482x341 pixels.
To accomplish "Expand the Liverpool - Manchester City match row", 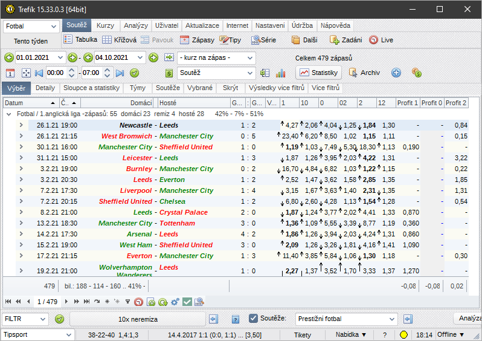I will tap(21, 190).
